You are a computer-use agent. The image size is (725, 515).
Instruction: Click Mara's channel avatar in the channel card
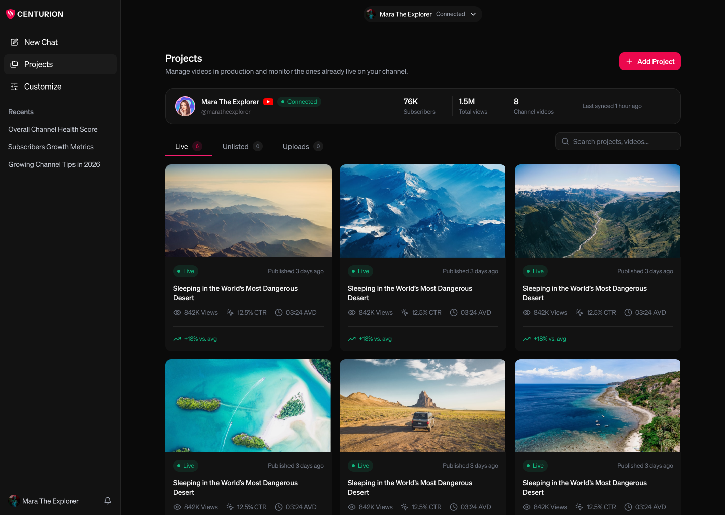[x=185, y=106]
